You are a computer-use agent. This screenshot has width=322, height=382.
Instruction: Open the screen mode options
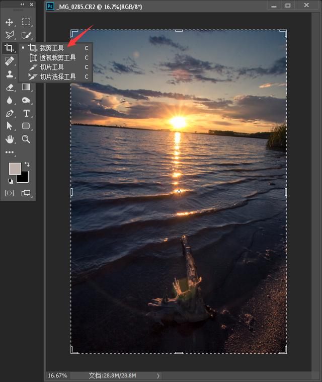tap(26, 193)
